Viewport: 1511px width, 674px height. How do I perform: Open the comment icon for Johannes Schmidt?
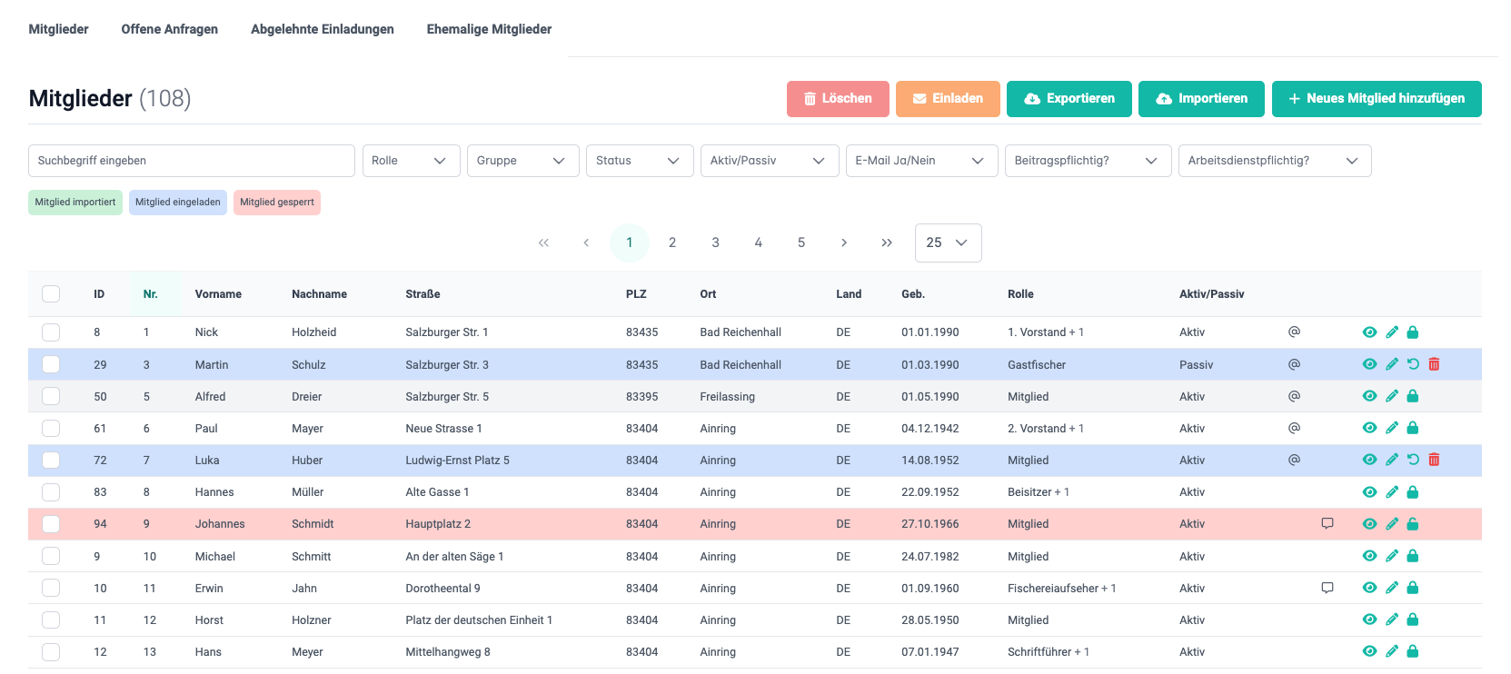1327,524
